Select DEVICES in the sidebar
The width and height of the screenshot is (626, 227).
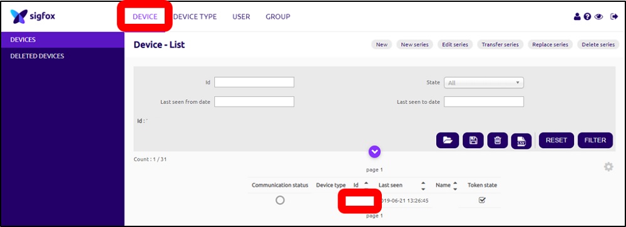click(x=63, y=40)
